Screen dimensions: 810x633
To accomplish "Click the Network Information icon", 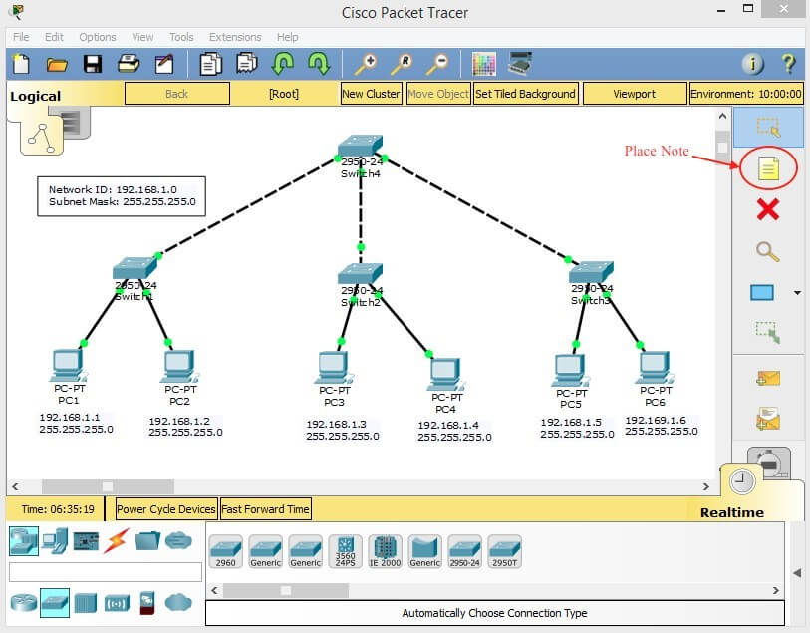I will point(752,64).
